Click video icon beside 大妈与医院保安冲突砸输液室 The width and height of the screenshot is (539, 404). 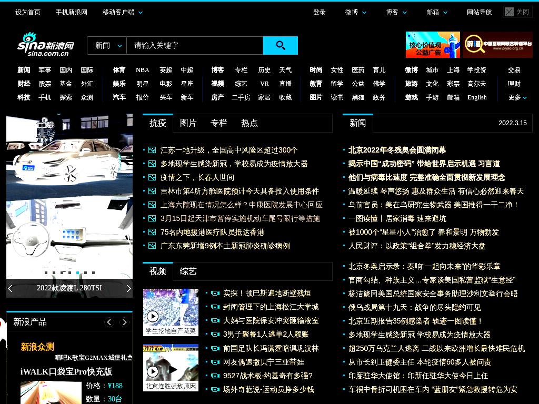(x=215, y=321)
